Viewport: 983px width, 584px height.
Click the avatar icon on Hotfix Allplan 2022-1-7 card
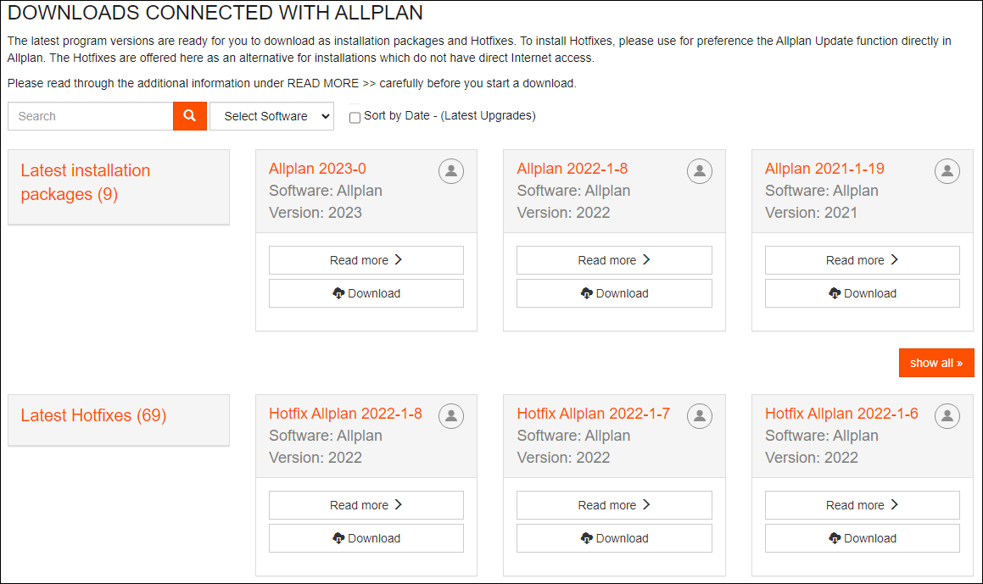point(699,416)
